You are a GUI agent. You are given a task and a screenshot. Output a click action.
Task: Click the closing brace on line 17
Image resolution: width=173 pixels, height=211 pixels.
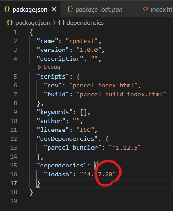coord(38,183)
